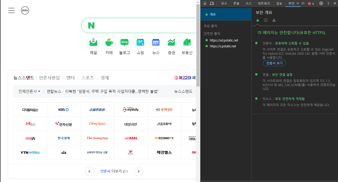
Task: Switch to 콘솔 DevTools tab
Action: click(236, 3)
